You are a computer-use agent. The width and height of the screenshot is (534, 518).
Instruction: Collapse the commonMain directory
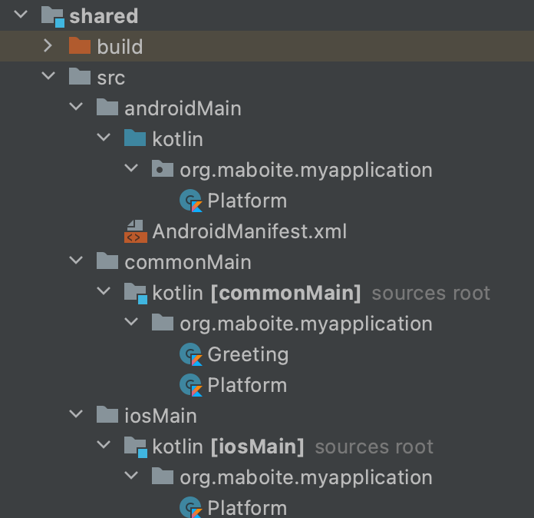[x=76, y=261]
